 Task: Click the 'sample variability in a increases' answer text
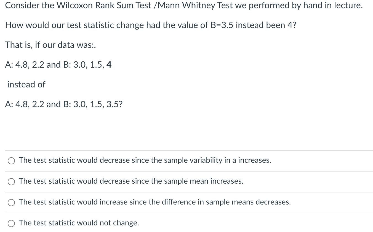click(145, 160)
